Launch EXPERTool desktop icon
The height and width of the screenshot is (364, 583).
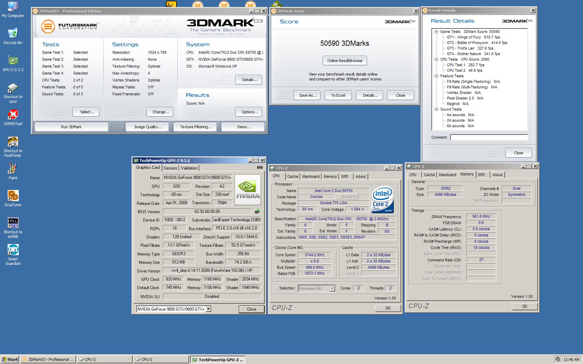(13, 118)
